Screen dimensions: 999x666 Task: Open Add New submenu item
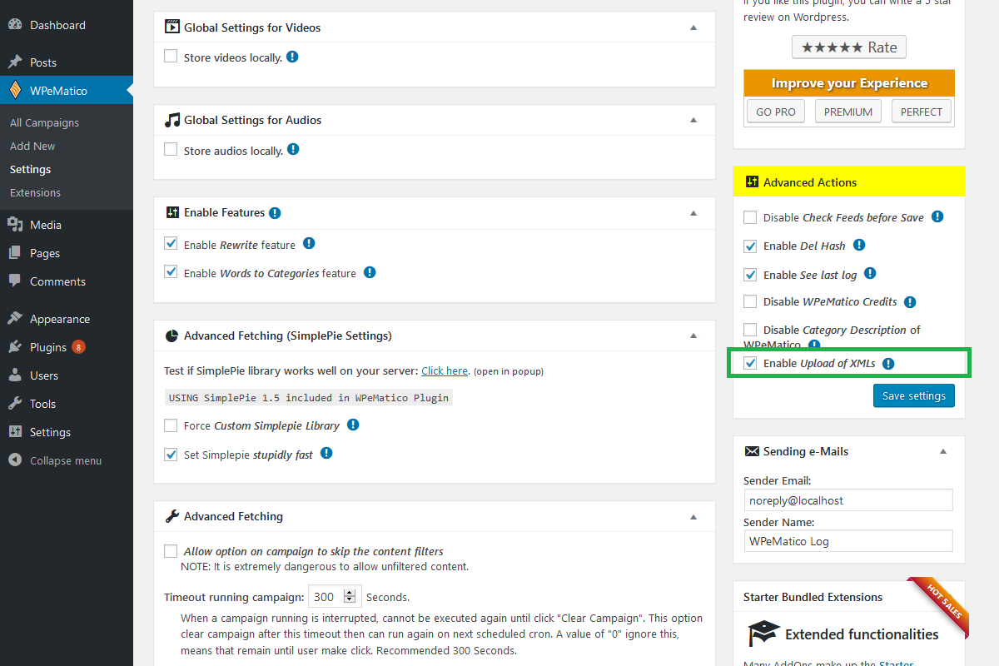(x=32, y=146)
